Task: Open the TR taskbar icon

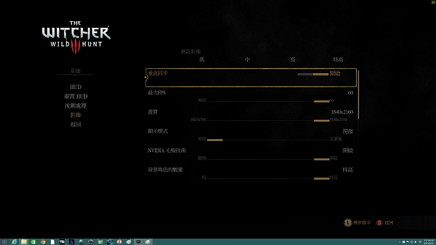Action: coord(62,242)
